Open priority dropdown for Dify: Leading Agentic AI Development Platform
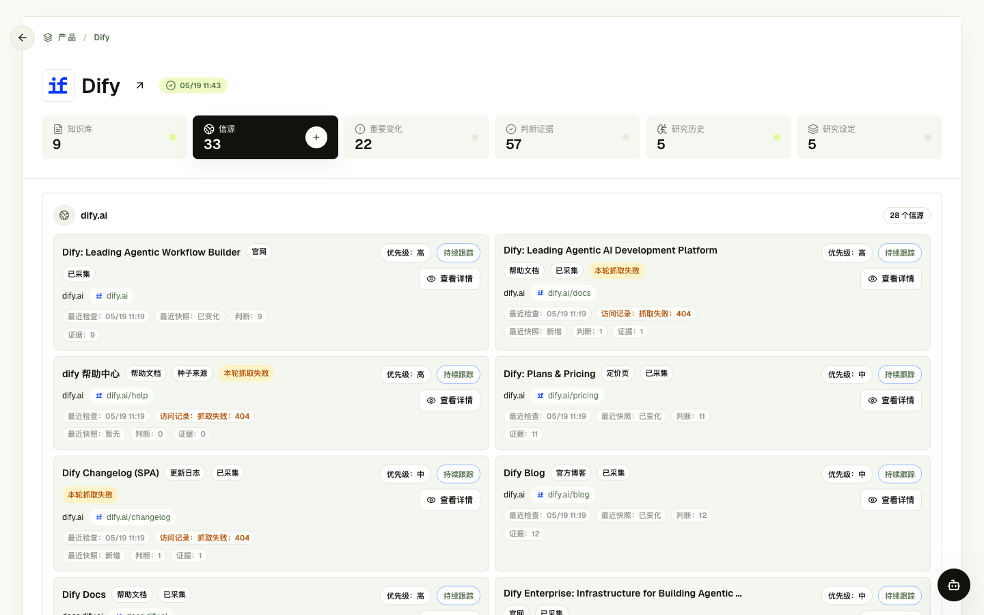The image size is (984, 615). [847, 253]
